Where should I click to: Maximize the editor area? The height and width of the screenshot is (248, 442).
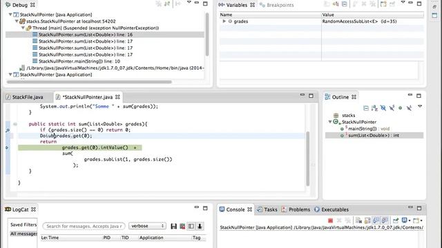tap(311, 96)
